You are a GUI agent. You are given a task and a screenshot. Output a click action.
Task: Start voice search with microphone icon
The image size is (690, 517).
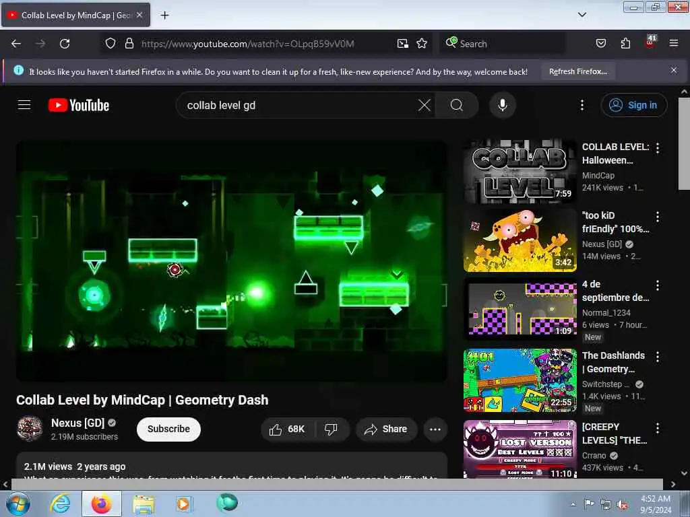(503, 105)
